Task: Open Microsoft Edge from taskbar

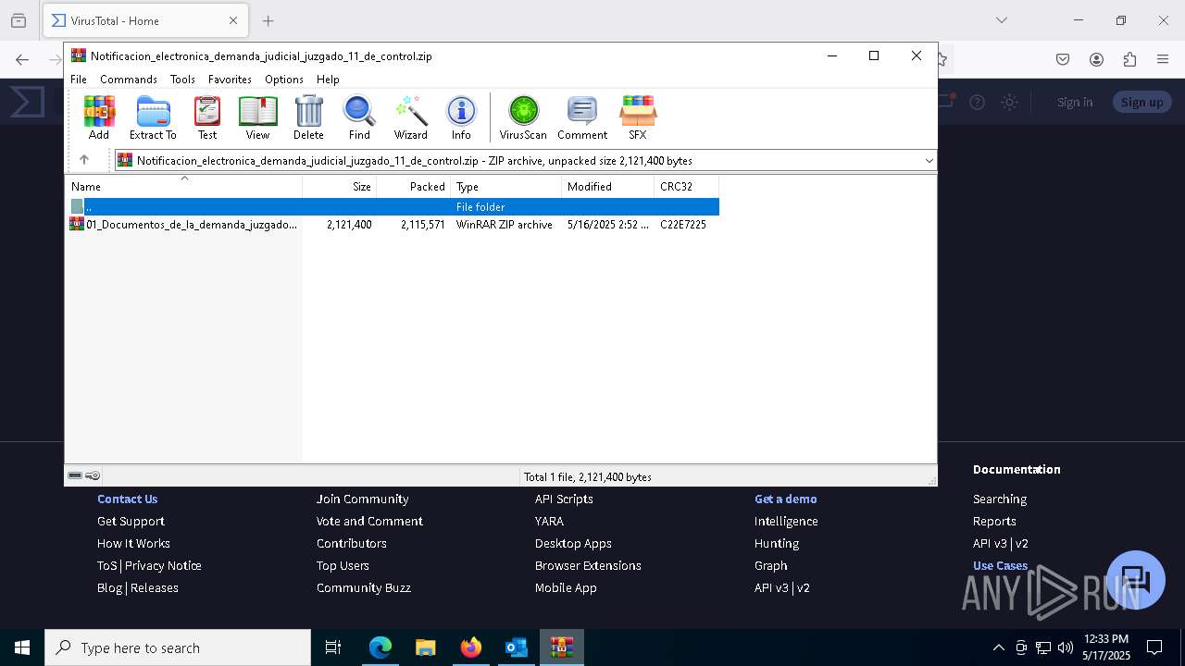Action: [x=380, y=647]
